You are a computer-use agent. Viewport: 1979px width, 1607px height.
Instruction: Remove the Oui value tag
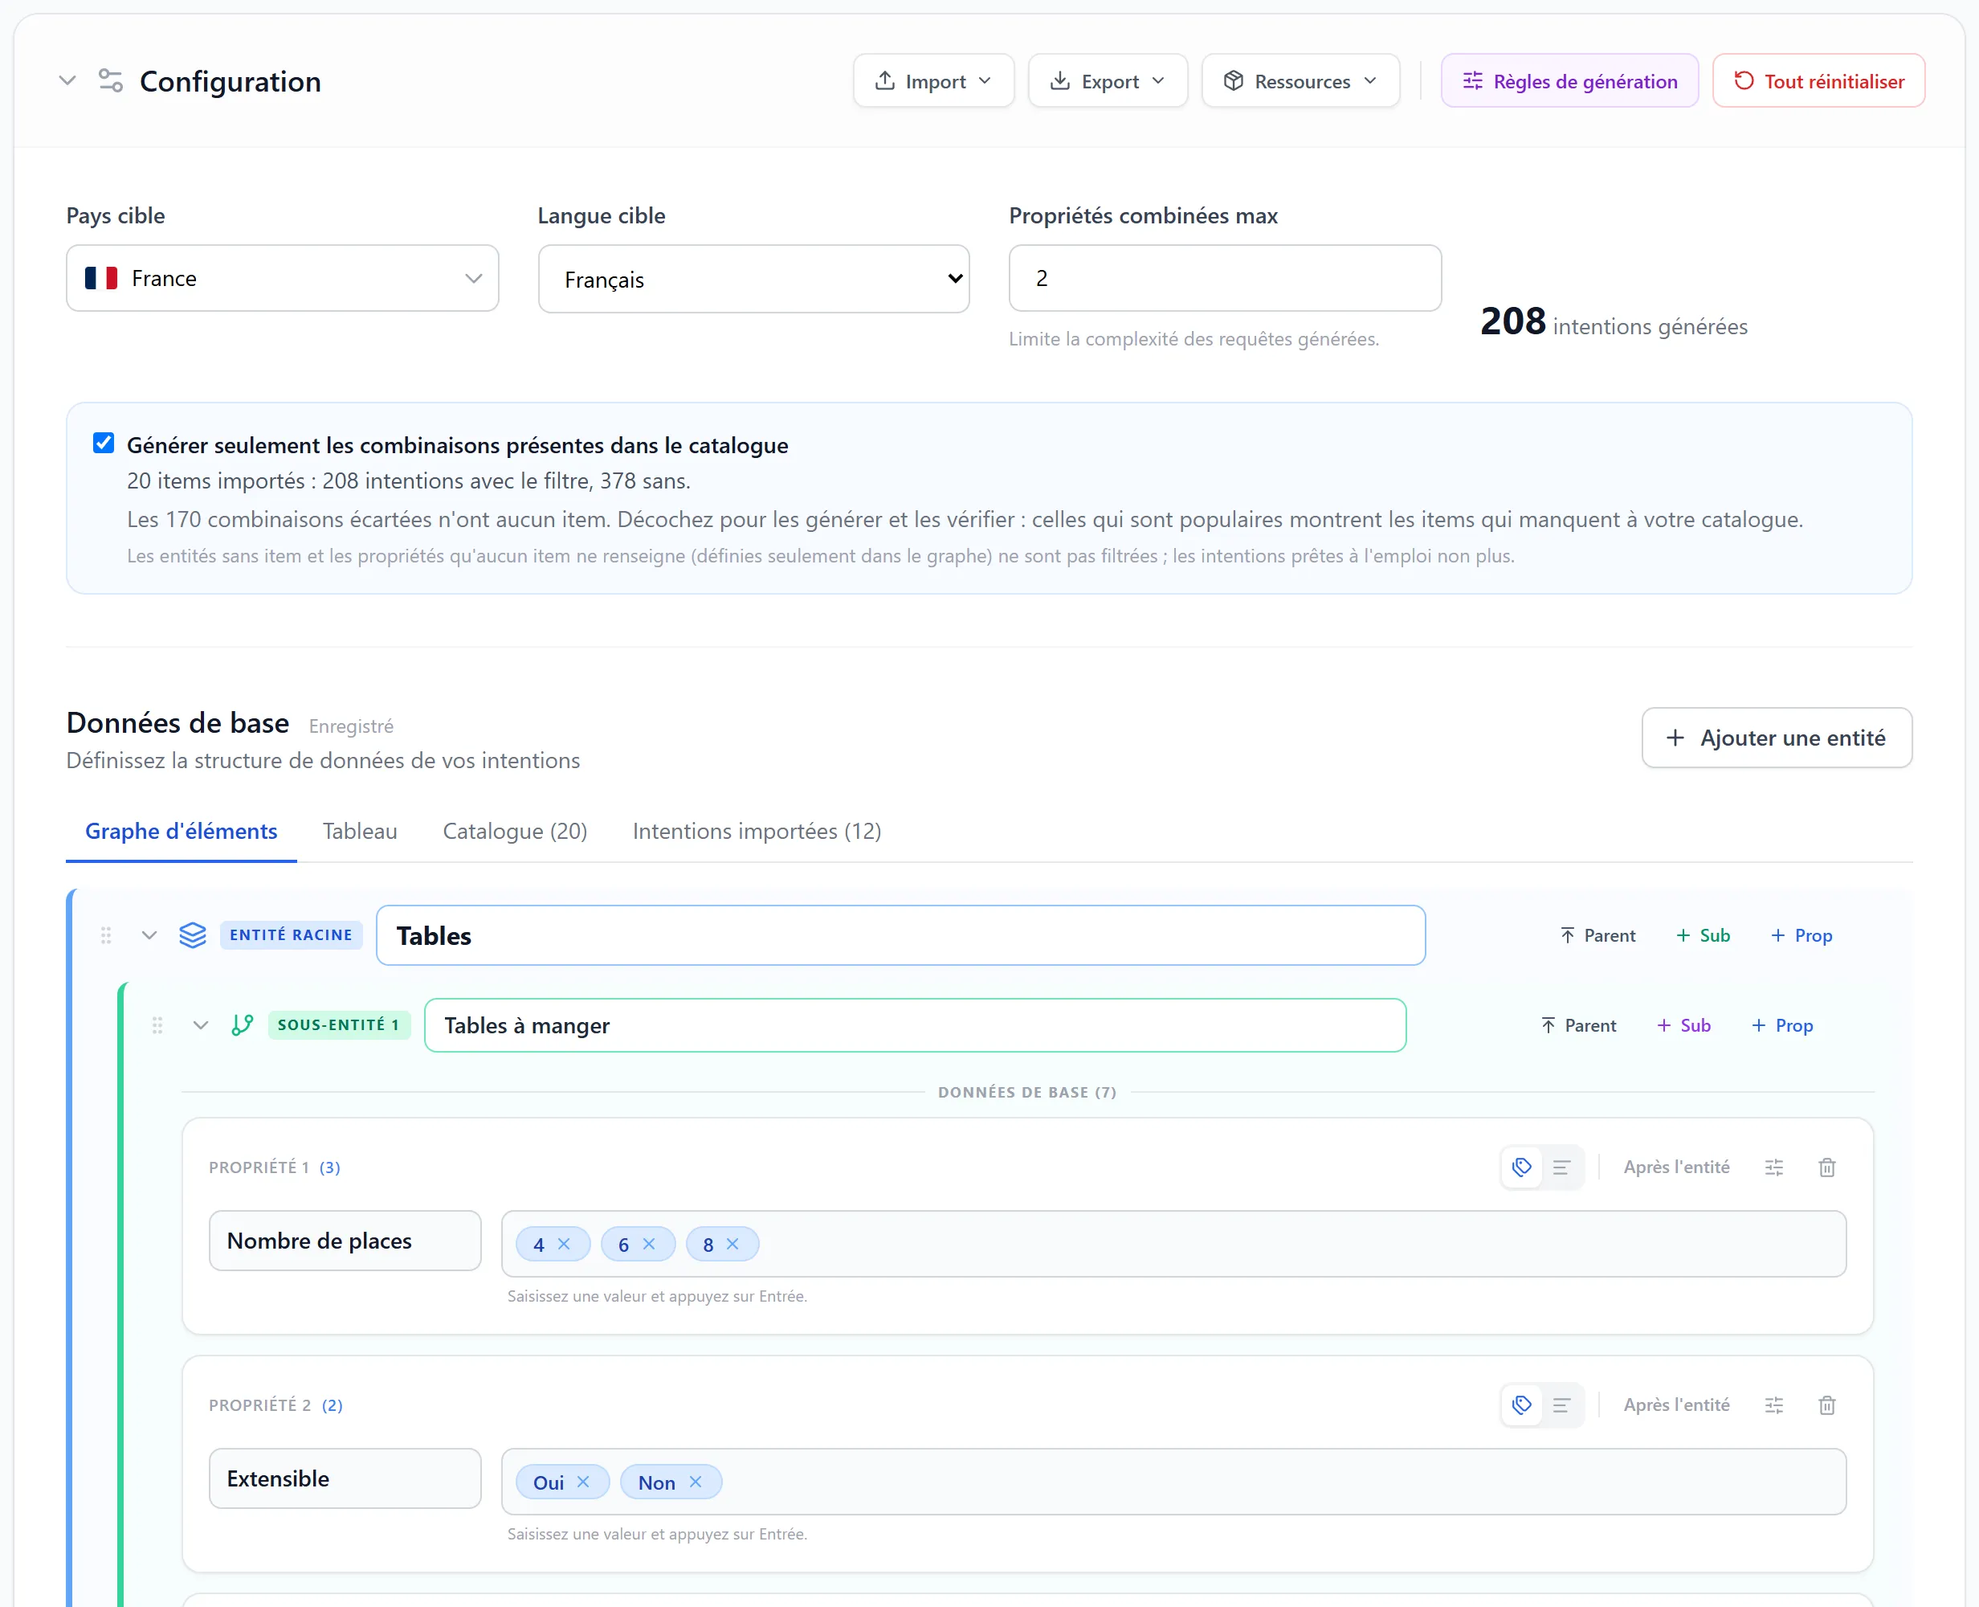click(583, 1482)
